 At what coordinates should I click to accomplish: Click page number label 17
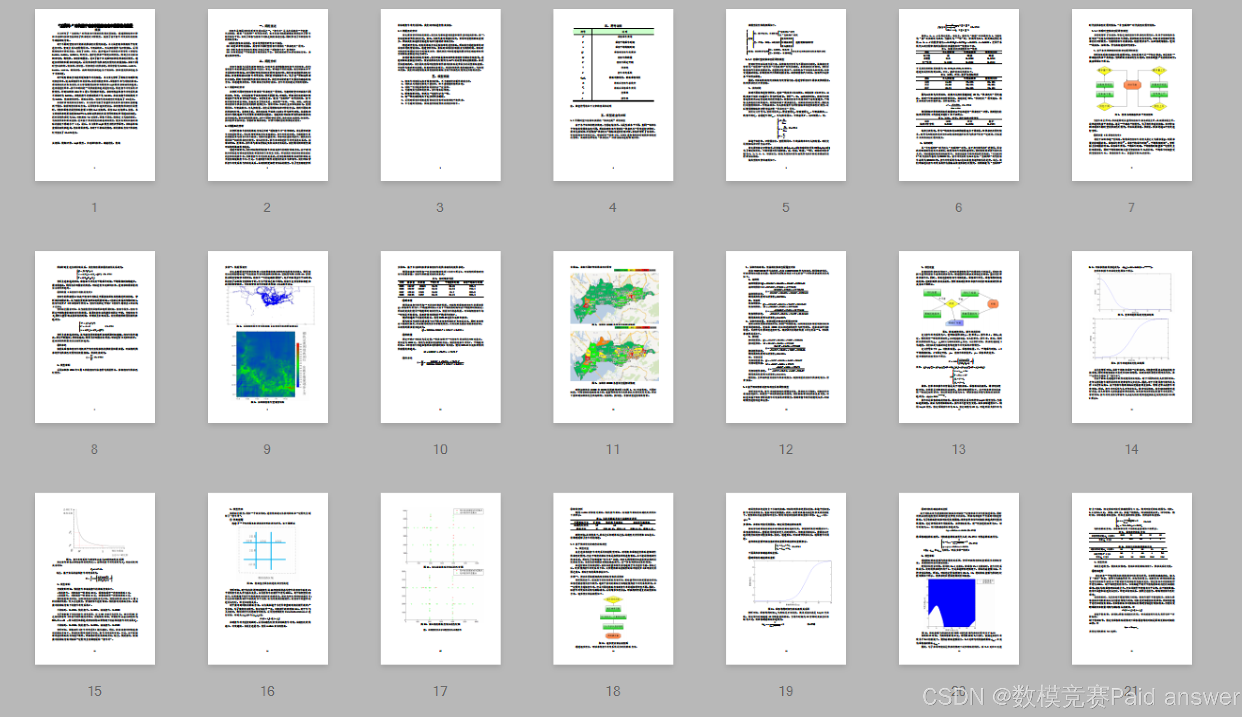click(x=440, y=691)
